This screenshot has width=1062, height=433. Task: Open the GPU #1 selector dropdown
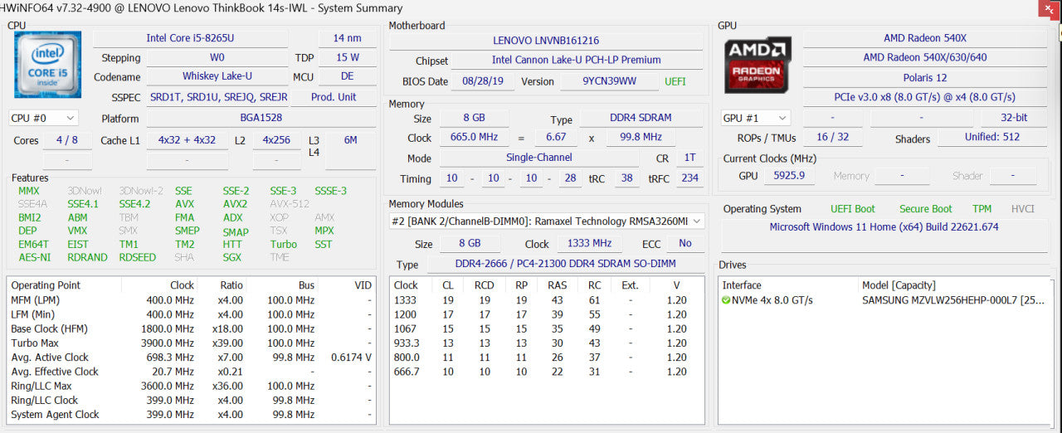(x=755, y=119)
